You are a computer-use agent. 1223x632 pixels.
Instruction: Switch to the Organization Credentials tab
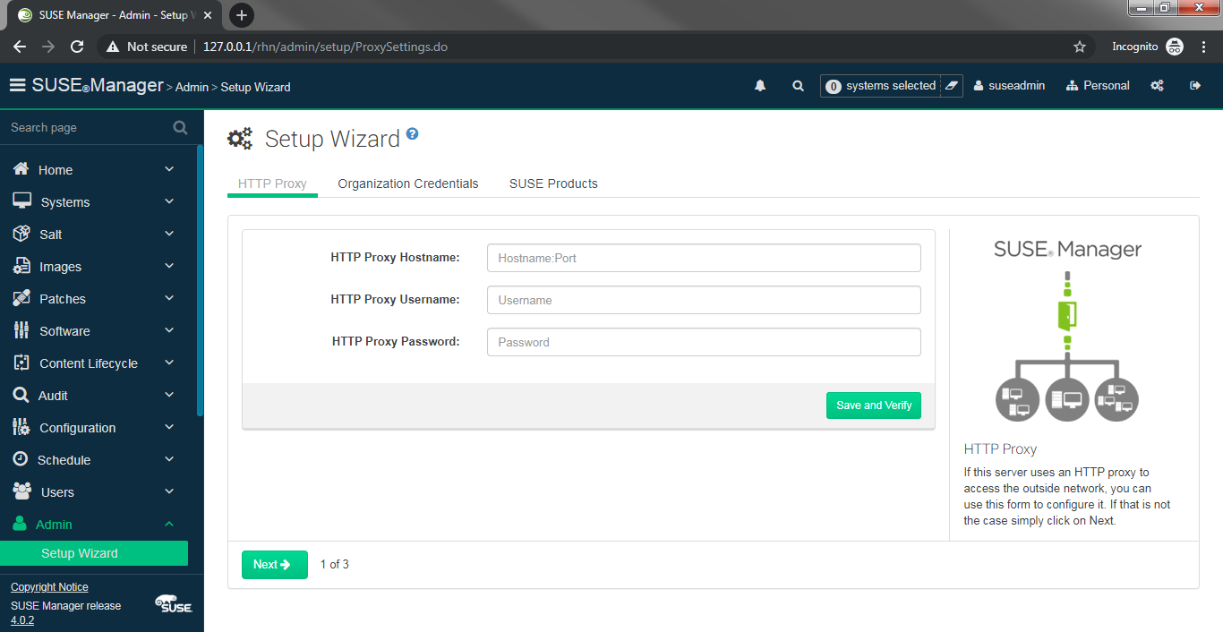pos(407,184)
